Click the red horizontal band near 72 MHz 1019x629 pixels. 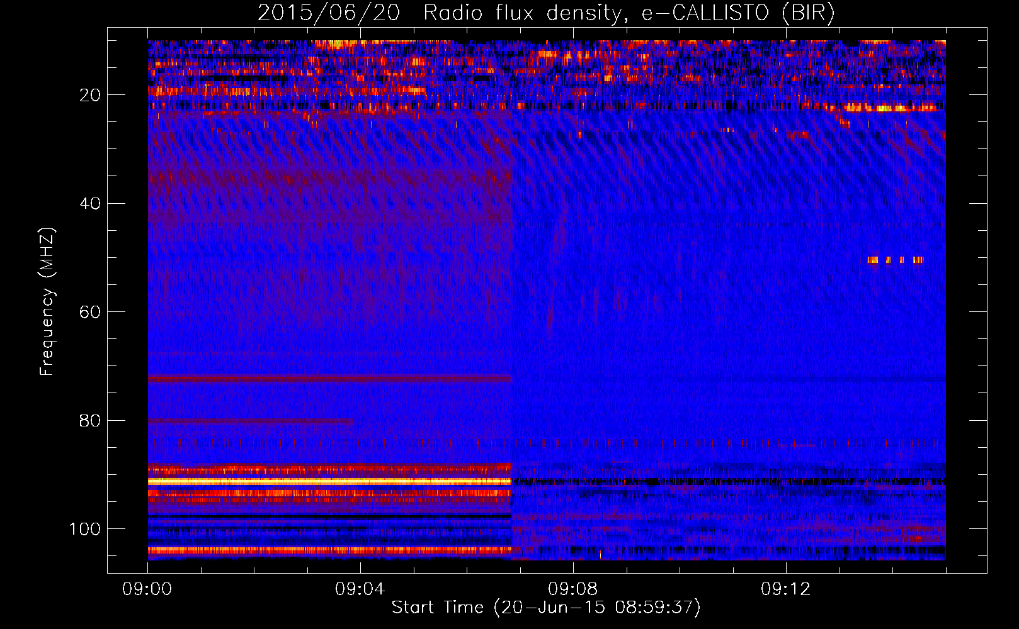click(329, 379)
